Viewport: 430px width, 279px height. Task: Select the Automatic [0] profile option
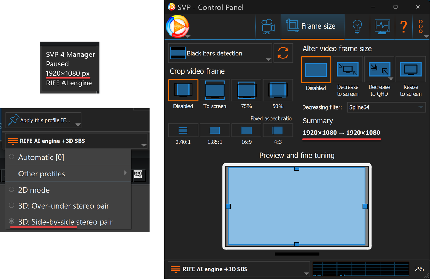click(68, 157)
